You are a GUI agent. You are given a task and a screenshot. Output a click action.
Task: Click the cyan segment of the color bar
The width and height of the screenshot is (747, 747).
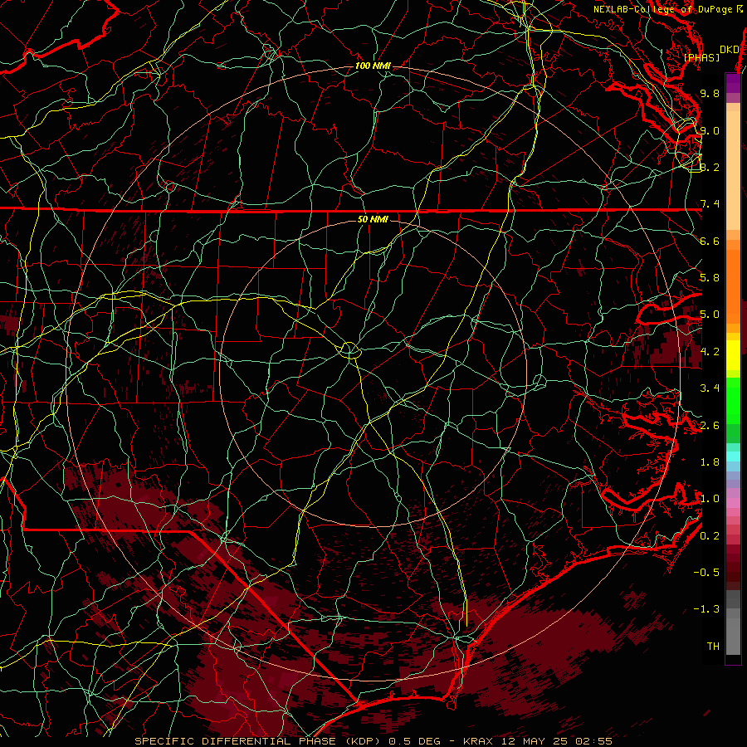click(733, 456)
